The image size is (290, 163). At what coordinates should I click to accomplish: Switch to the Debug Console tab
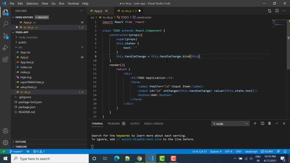pos(154,124)
